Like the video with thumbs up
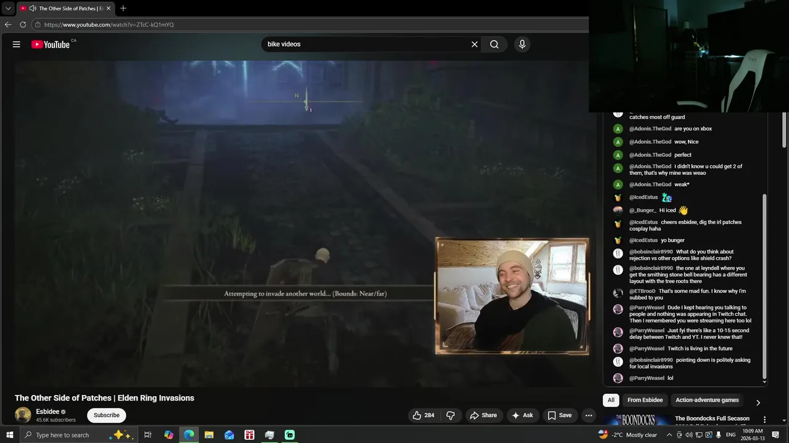 tap(423, 415)
